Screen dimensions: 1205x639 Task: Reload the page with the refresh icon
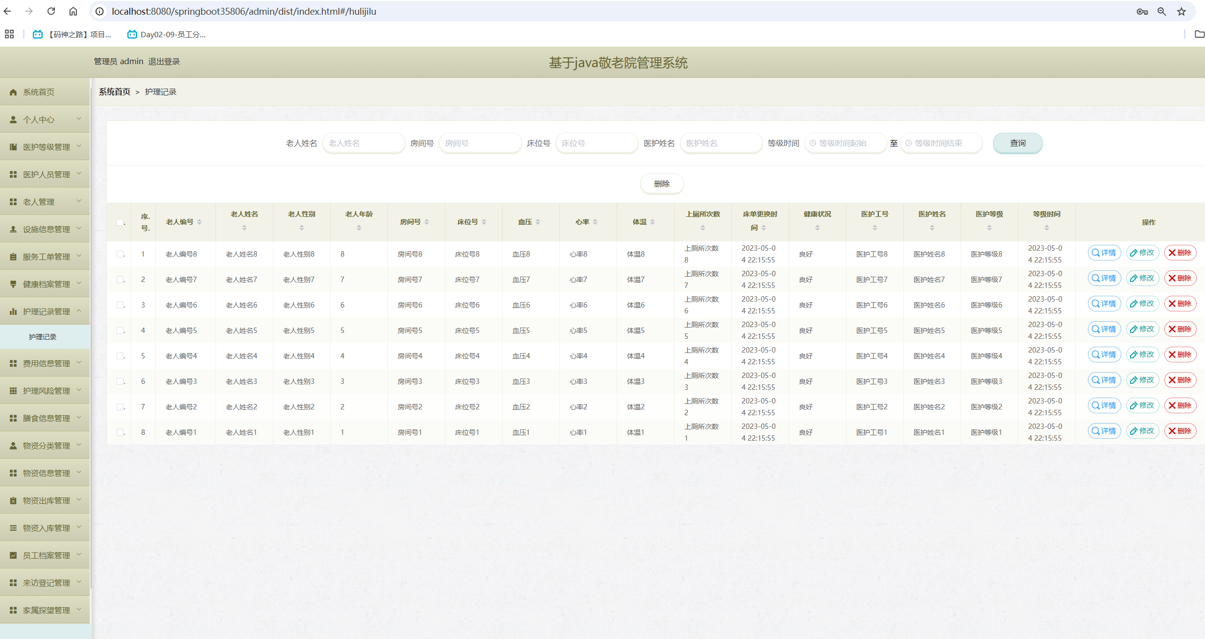[51, 11]
